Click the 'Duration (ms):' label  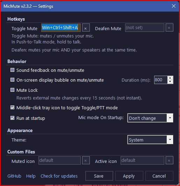coord(136,80)
